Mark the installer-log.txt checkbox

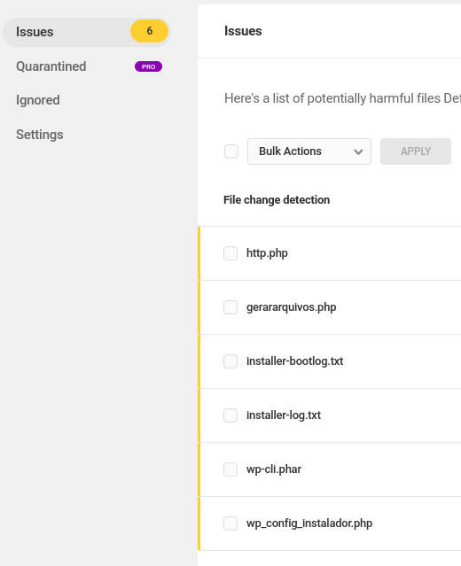(230, 415)
